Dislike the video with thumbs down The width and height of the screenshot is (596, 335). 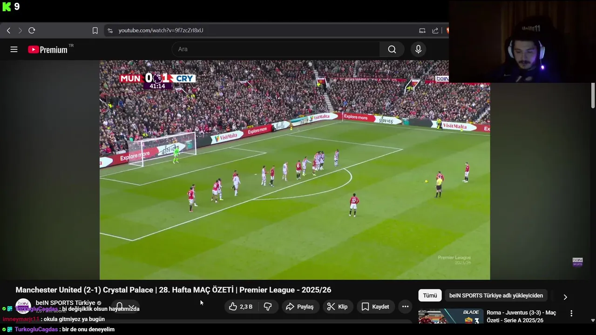pos(268,307)
